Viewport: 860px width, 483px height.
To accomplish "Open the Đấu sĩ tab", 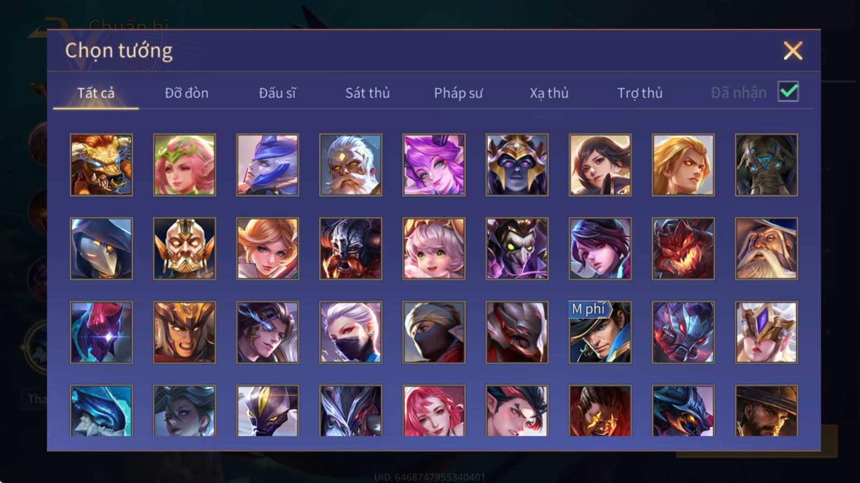I will coord(277,93).
